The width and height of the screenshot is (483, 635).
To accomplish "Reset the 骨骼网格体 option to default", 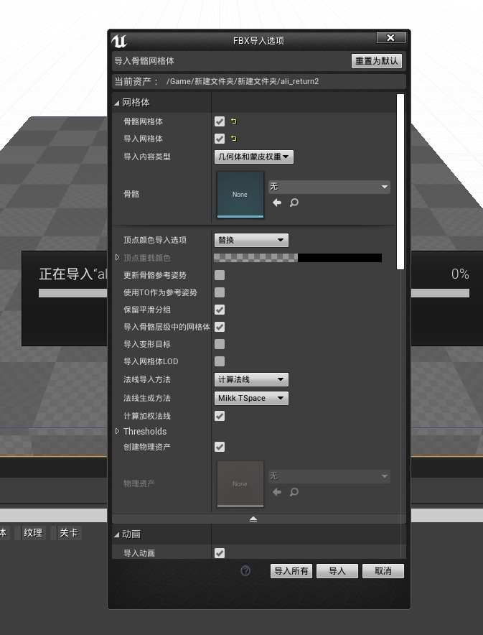I will coord(234,121).
